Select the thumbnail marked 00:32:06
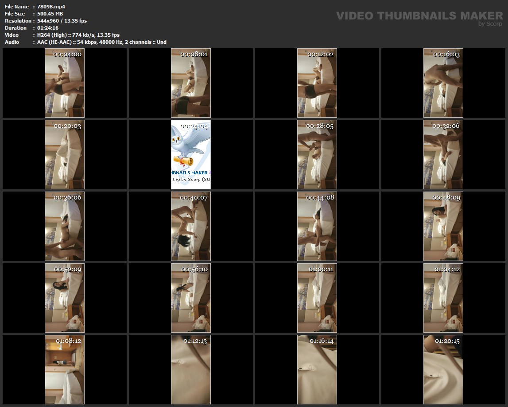508x407 pixels. click(x=443, y=154)
